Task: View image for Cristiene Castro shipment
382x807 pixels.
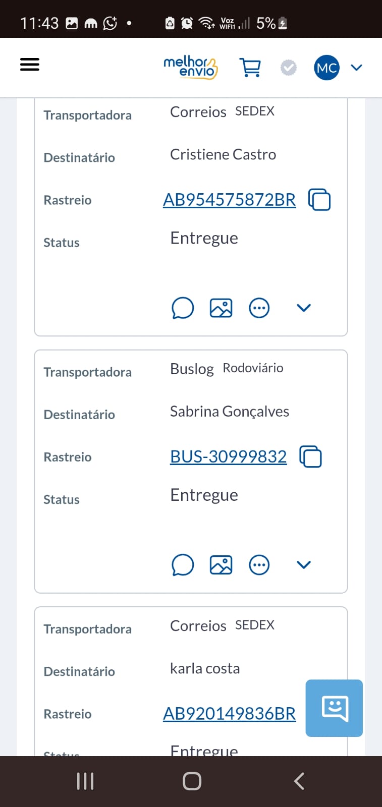Action: coord(221,308)
